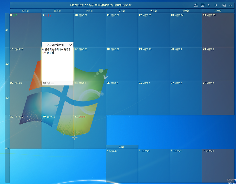Image resolution: width=236 pixels, height=184 pixels.
Task: Select the October 30 day cell
Action: coord(57,132)
